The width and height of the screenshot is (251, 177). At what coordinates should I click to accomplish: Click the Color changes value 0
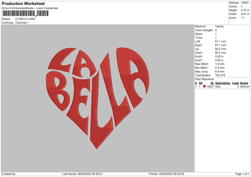coord(216,30)
